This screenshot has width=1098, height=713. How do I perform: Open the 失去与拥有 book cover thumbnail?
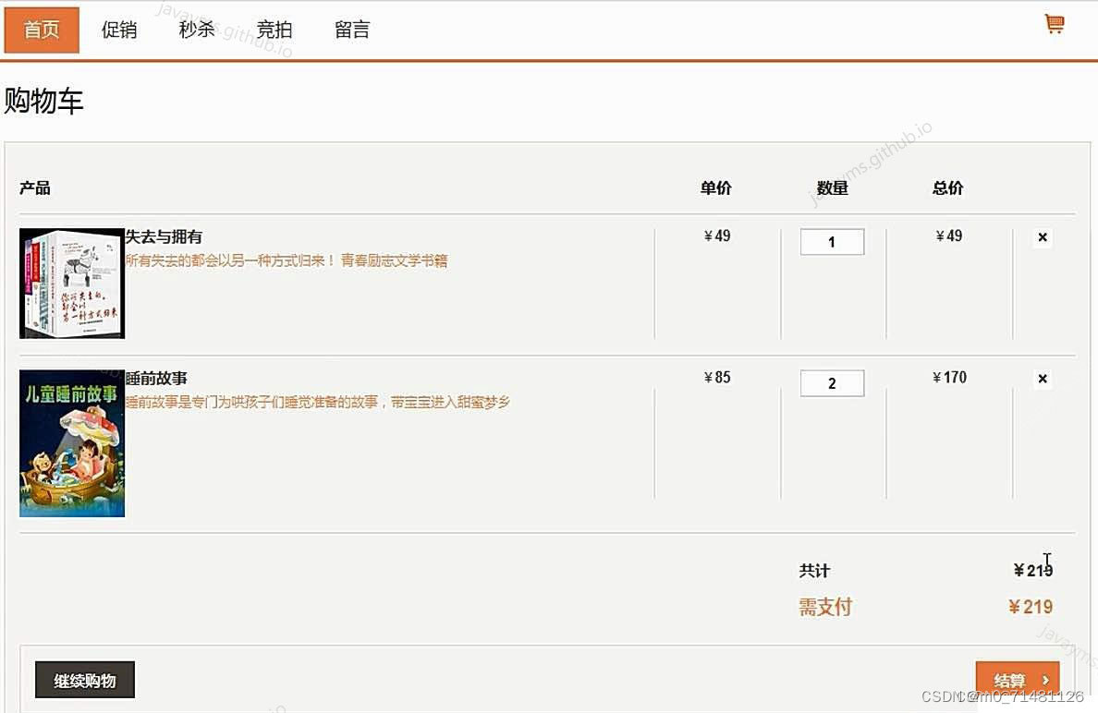pyautogui.click(x=72, y=284)
